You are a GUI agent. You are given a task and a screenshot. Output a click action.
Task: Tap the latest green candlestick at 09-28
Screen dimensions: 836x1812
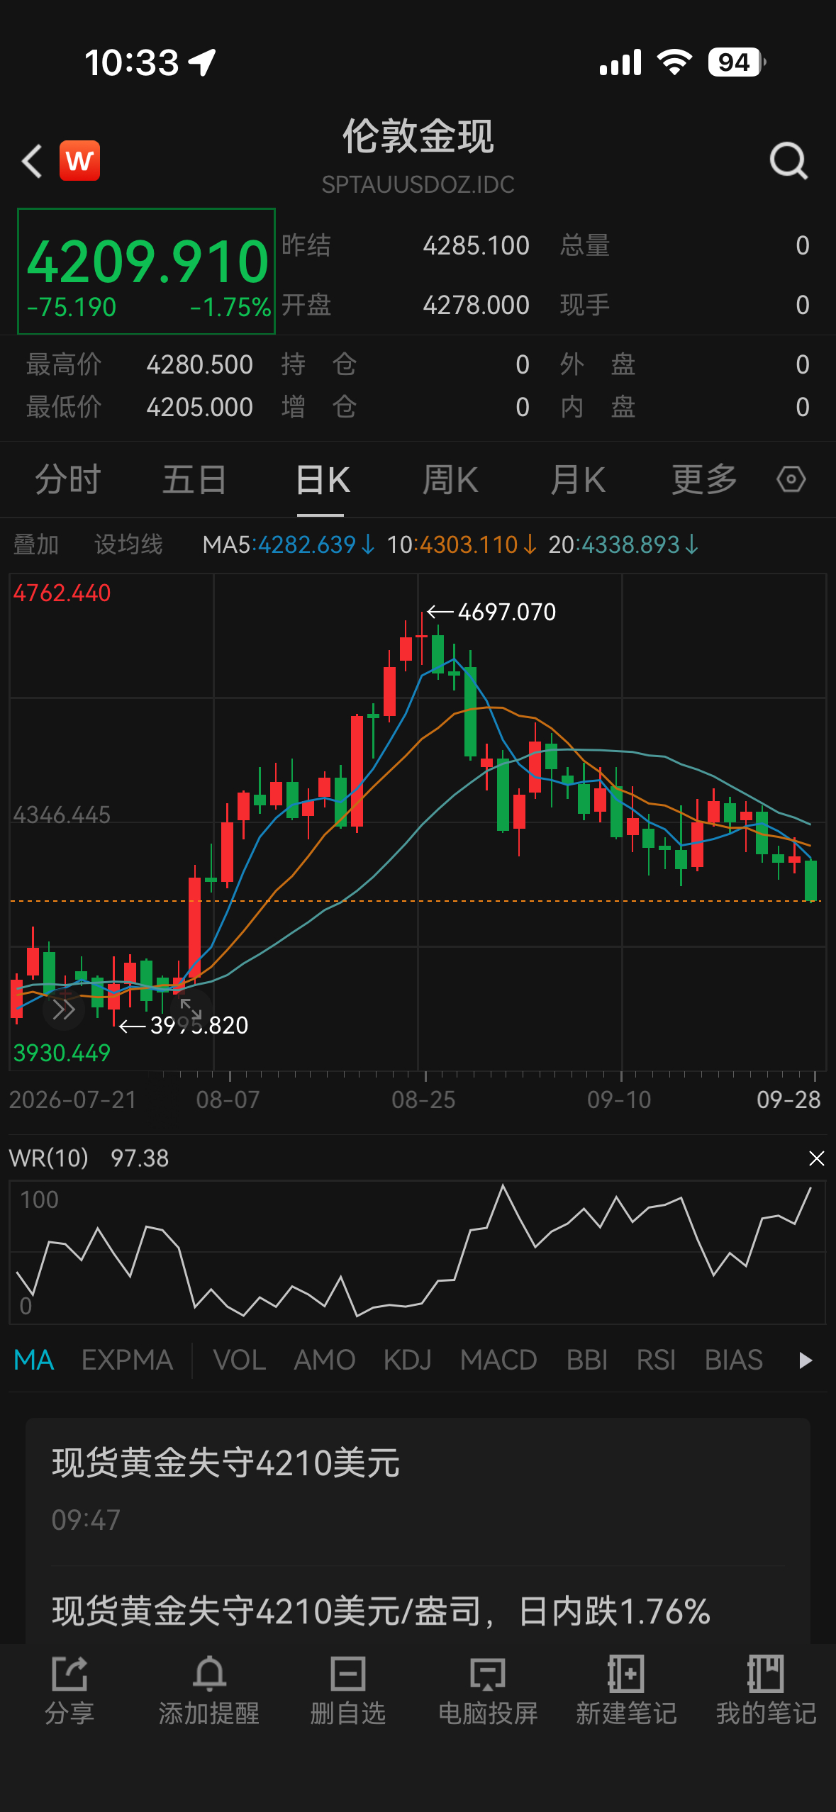[x=811, y=880]
